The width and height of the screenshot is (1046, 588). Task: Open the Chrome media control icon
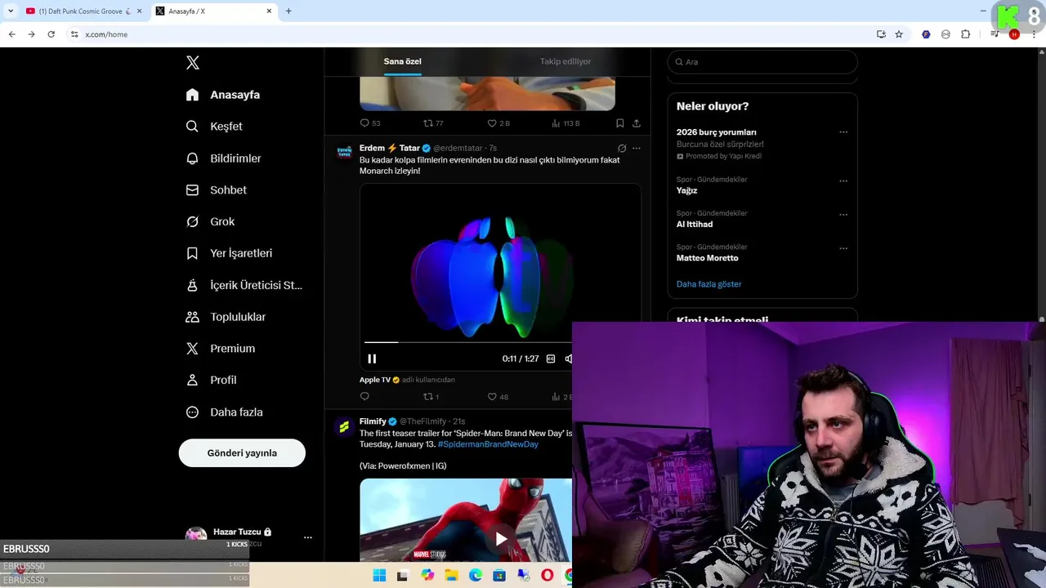[995, 34]
